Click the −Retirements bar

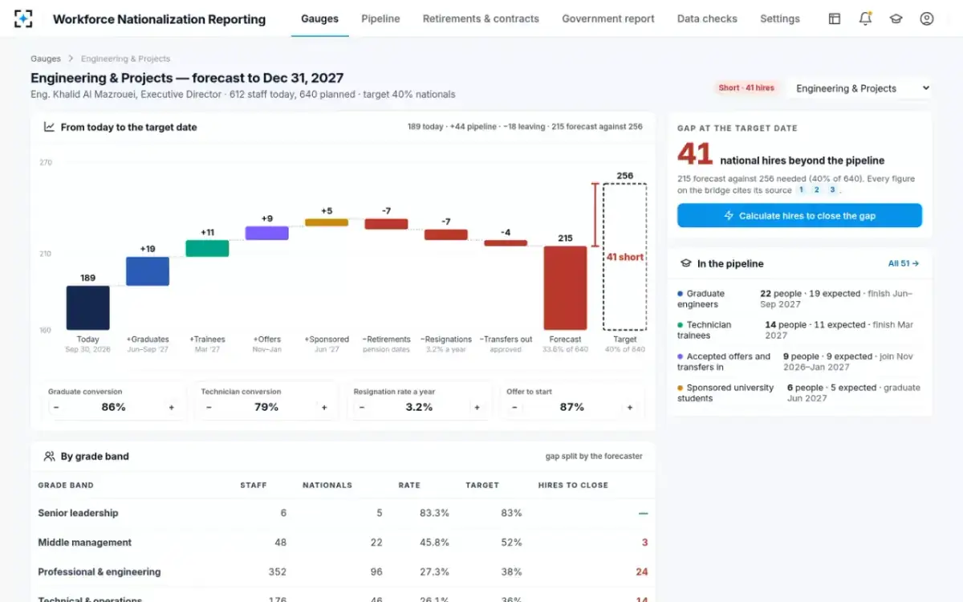(x=386, y=224)
